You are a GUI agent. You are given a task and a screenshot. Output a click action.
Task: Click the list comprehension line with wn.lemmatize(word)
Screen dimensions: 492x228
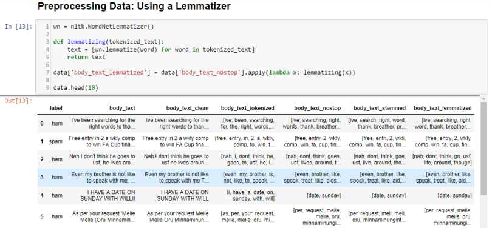pos(160,50)
